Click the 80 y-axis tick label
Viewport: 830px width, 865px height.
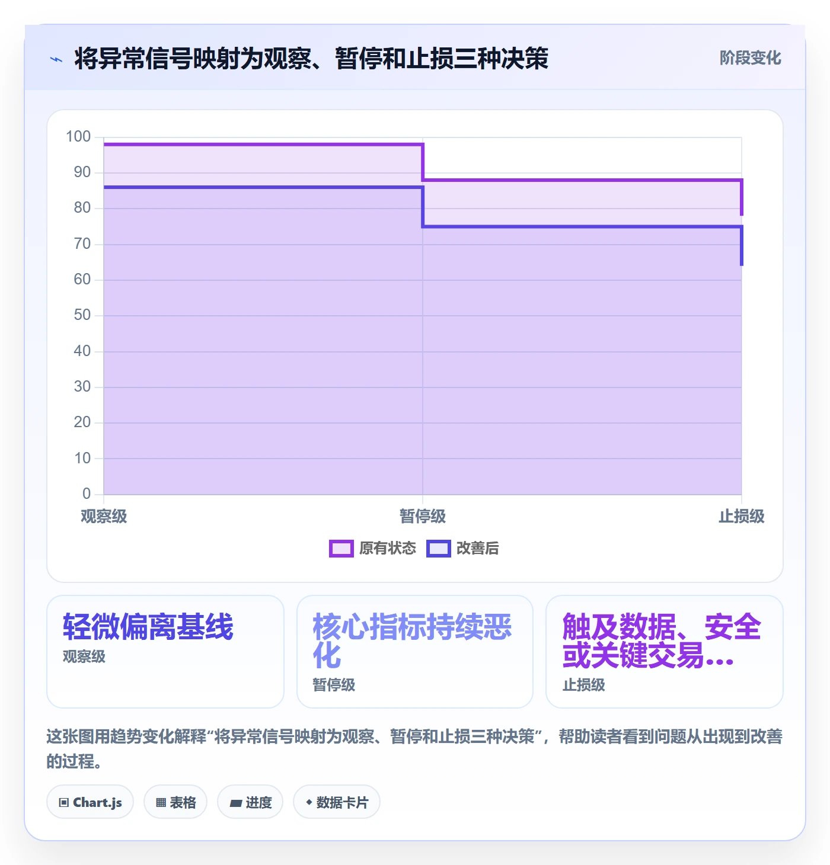tap(82, 208)
